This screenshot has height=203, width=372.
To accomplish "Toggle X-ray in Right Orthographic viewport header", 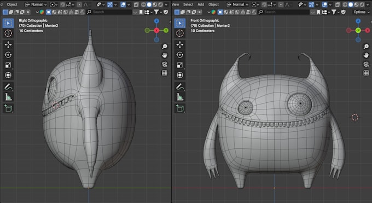I will point(136,5).
